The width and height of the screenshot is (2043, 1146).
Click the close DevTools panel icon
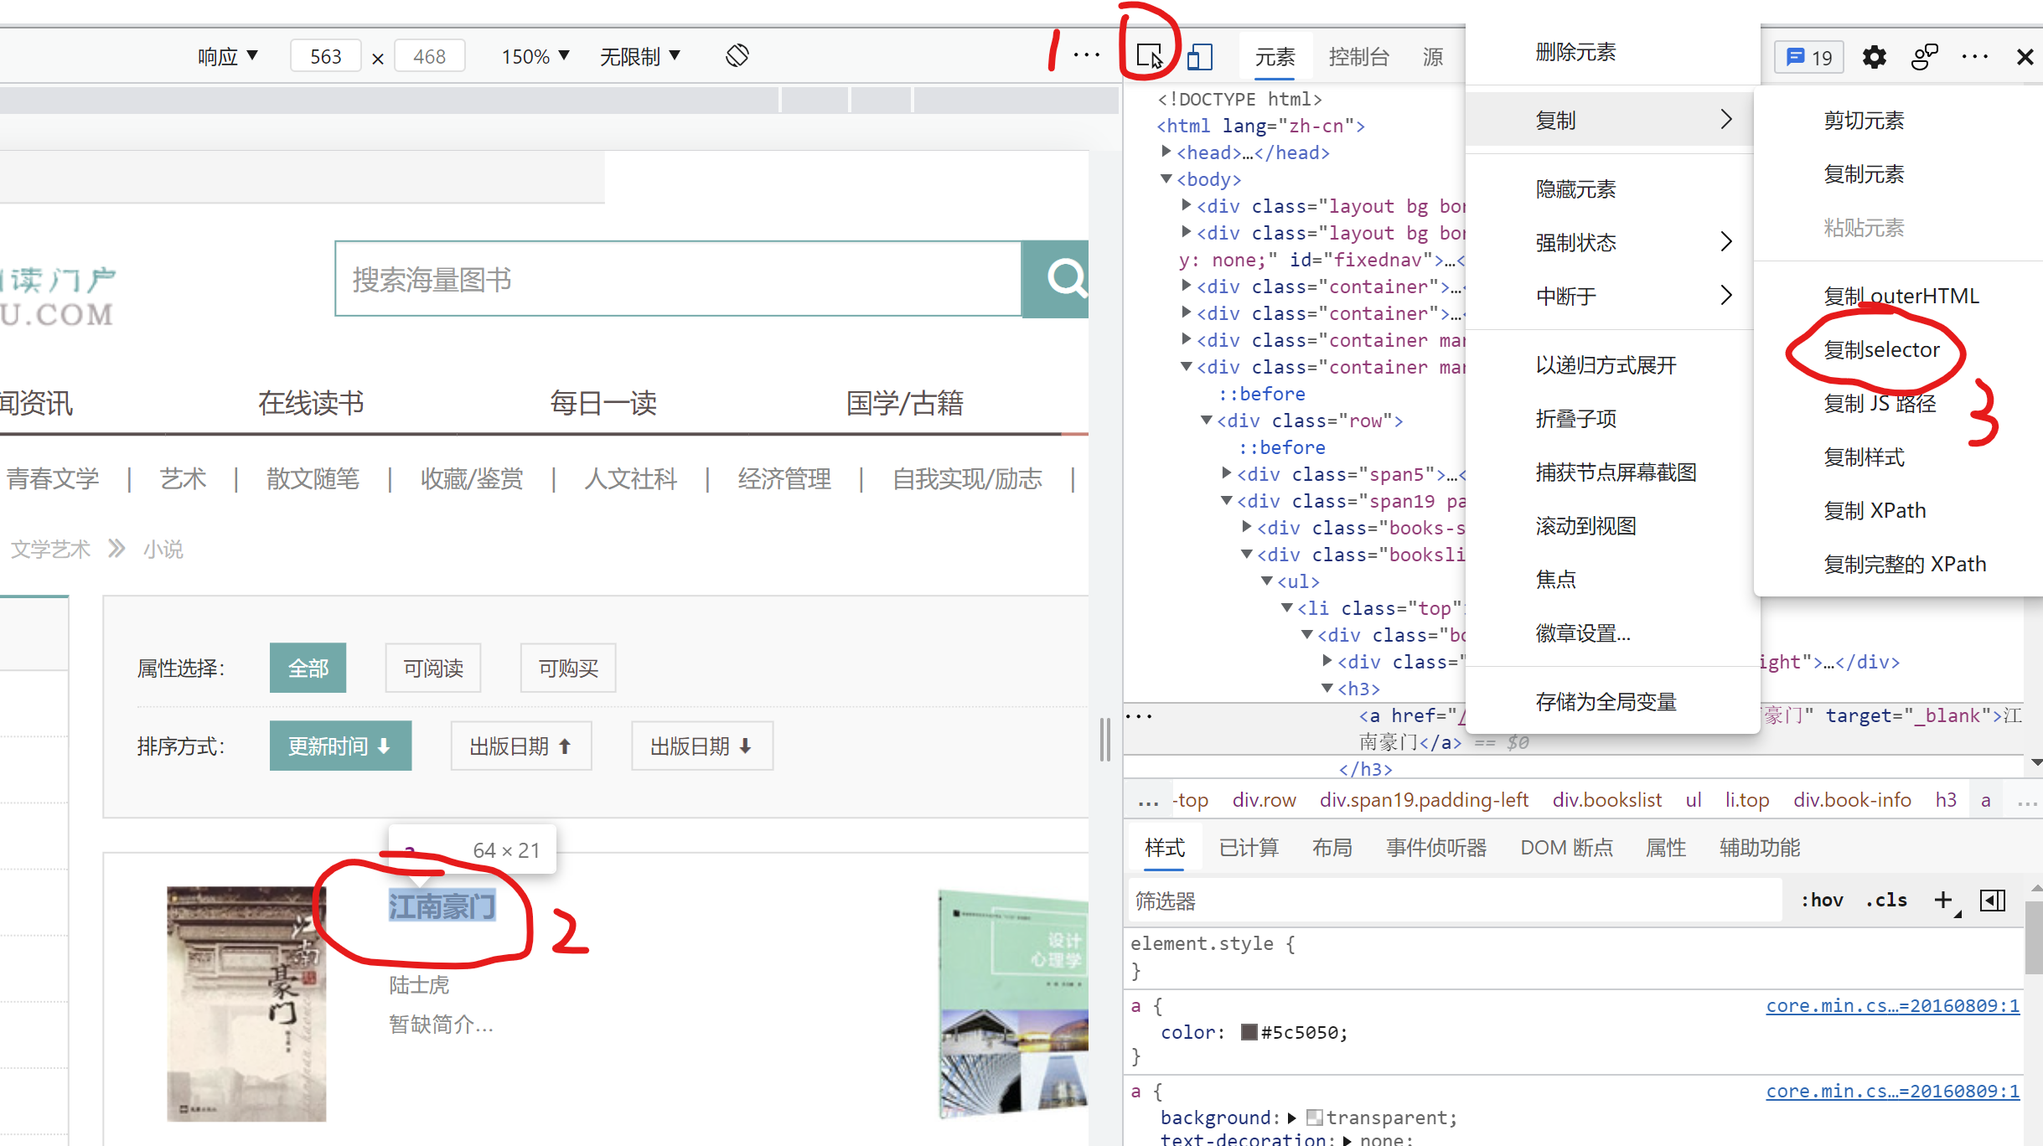(x=2024, y=56)
